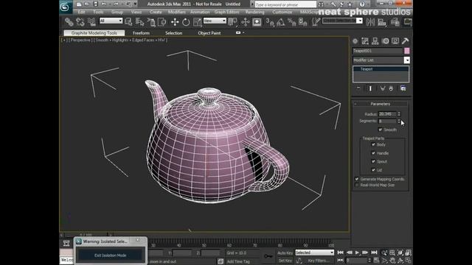
Task: Uncheck the Handle teapot part
Action: (x=373, y=153)
